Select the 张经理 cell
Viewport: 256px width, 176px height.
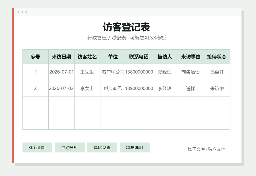coord(165,72)
